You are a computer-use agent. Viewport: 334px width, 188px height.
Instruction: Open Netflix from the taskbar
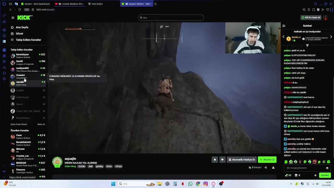(x=183, y=184)
